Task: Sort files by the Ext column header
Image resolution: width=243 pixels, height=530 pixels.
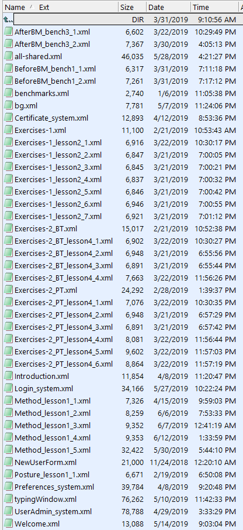Action: click(44, 7)
